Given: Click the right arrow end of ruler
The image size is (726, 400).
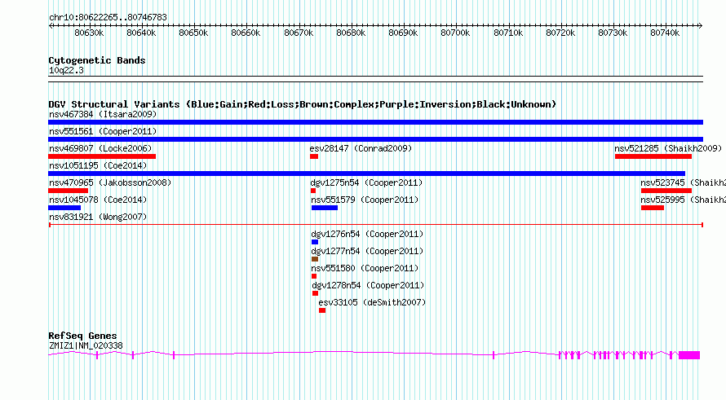Looking at the screenshot, I should [701, 25].
